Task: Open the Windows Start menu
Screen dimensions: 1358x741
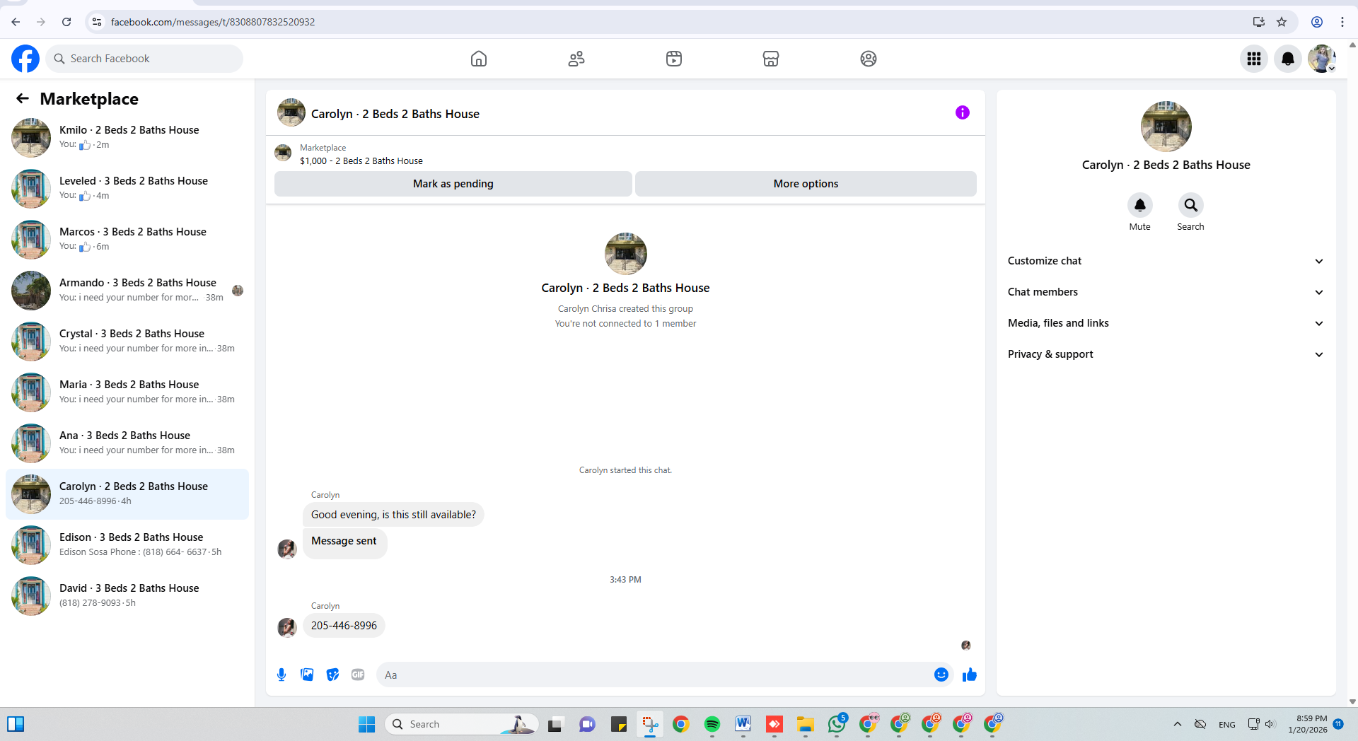Action: [x=366, y=724]
